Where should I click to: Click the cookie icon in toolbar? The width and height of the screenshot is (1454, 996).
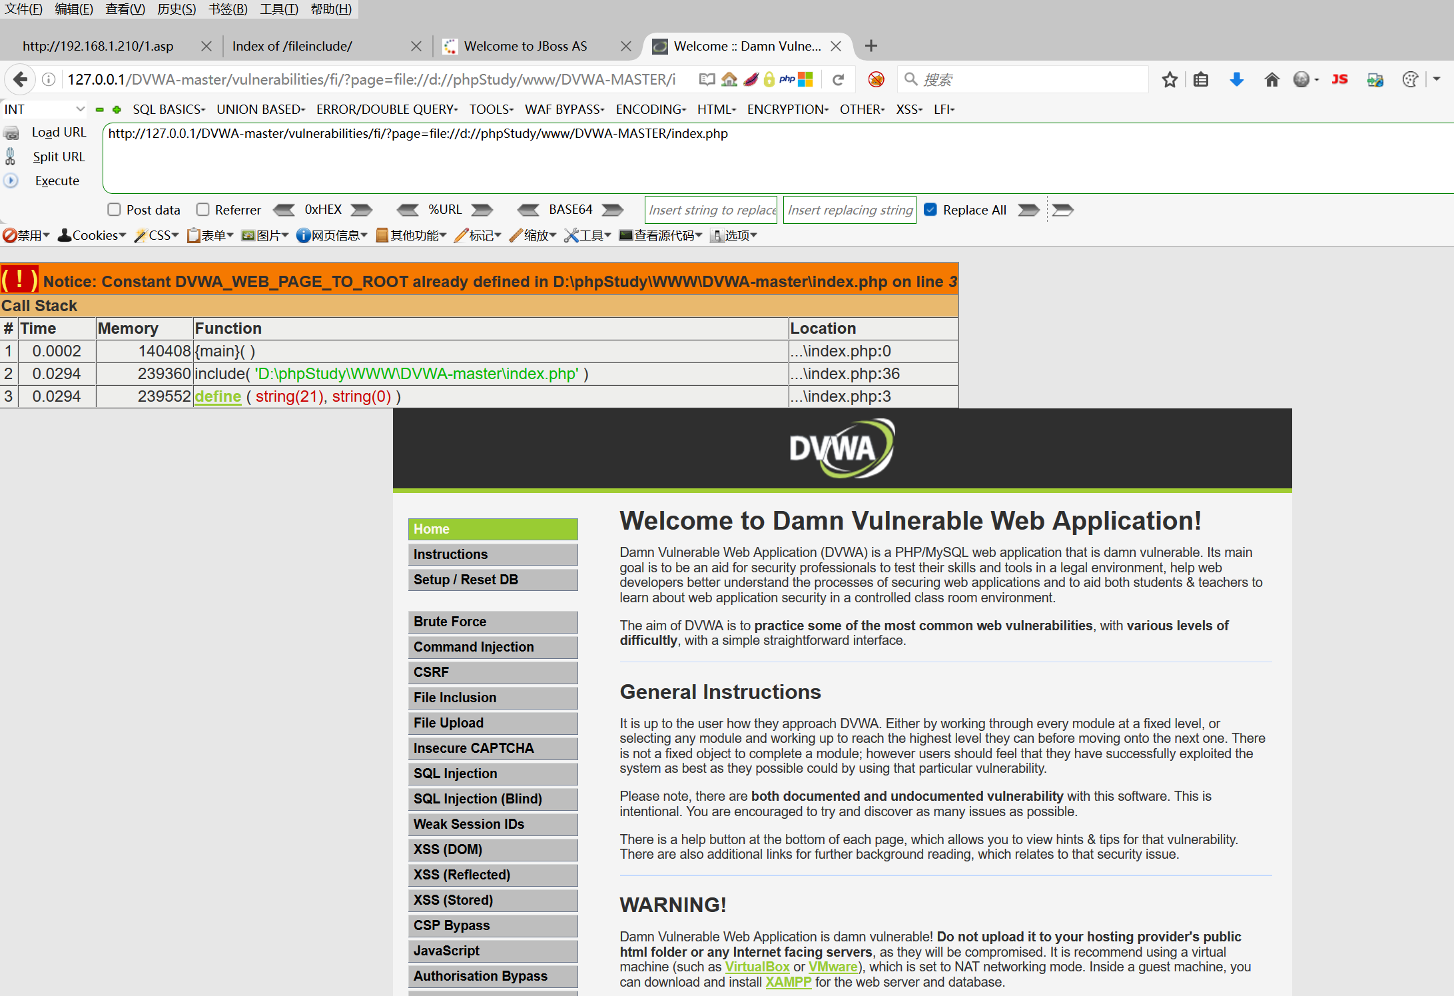click(1410, 79)
